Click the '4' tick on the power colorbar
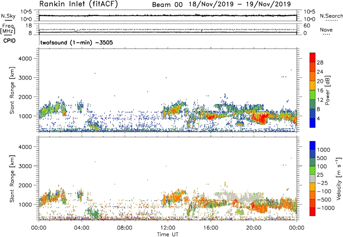Viewport: 343px width, 237px height. 318,119
